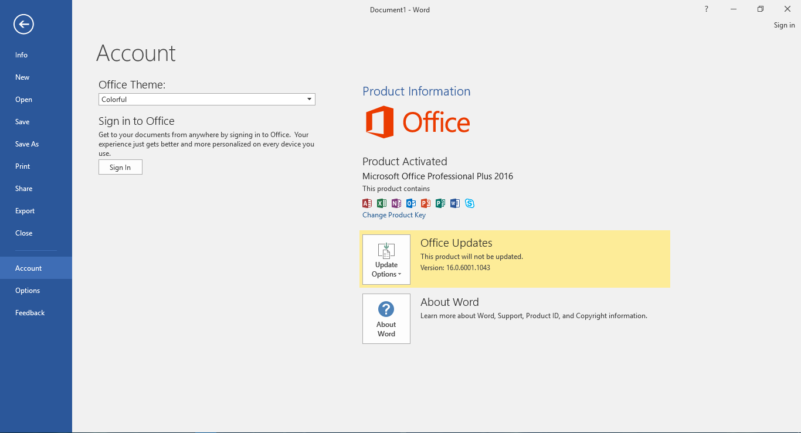Open the About Word button
Viewport: 801px width, 433px height.
coord(386,319)
